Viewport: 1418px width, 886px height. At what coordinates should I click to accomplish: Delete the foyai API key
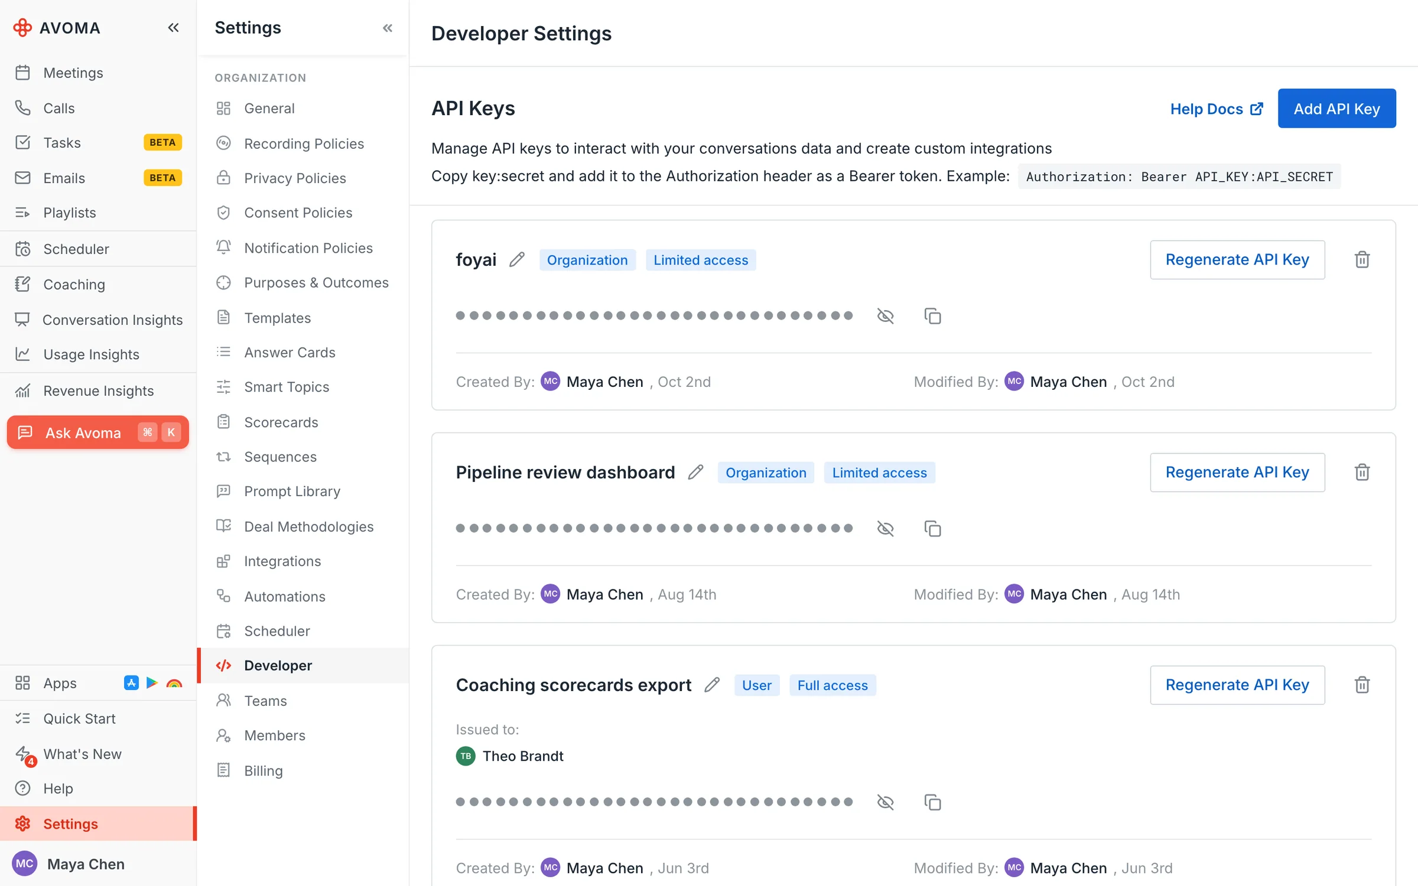tap(1362, 259)
